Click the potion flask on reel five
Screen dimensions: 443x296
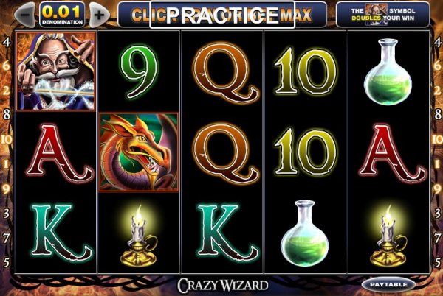[x=388, y=72]
